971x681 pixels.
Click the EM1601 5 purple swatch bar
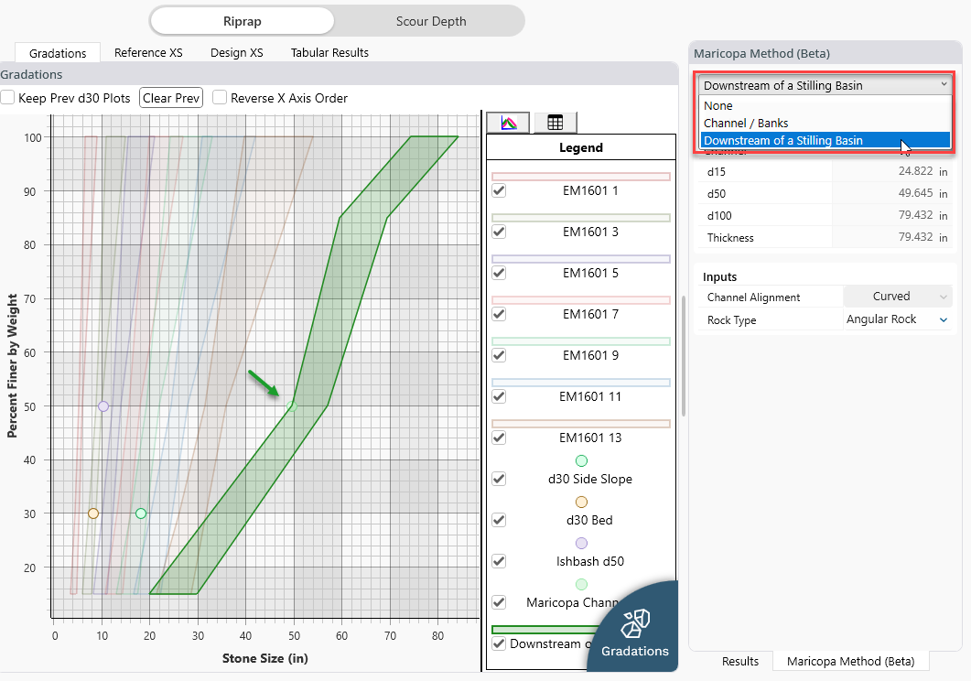pyautogui.click(x=581, y=259)
